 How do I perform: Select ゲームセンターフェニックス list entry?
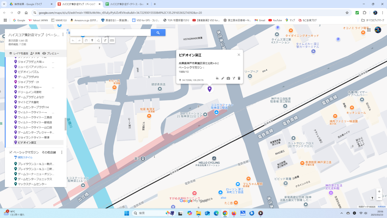(x=35, y=179)
